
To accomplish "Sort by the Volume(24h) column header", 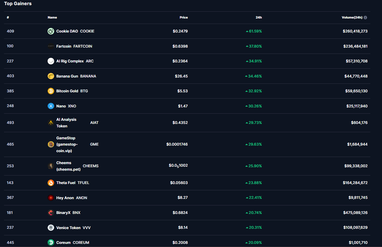I will [x=352, y=18].
